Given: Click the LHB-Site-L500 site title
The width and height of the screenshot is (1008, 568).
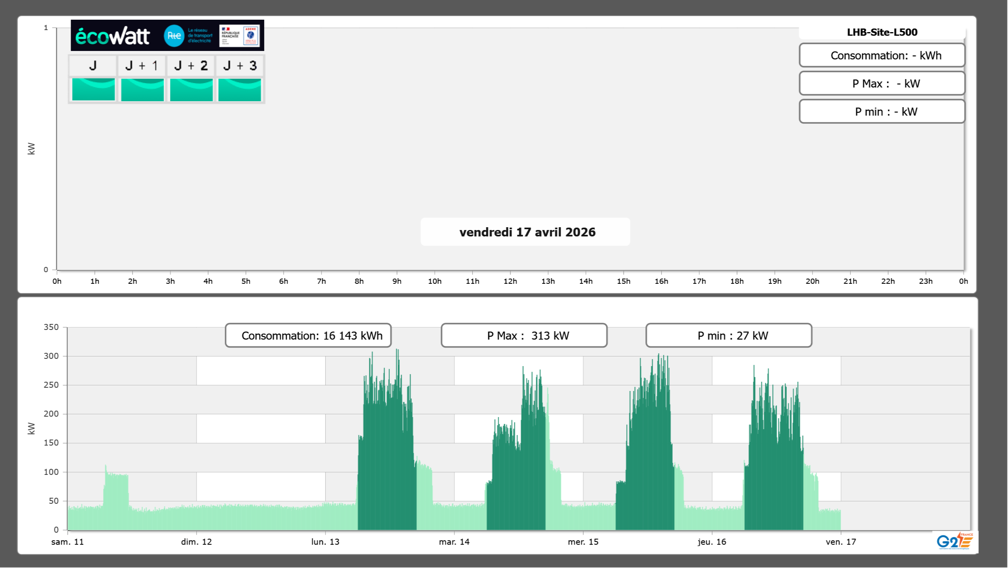Looking at the screenshot, I should (882, 32).
